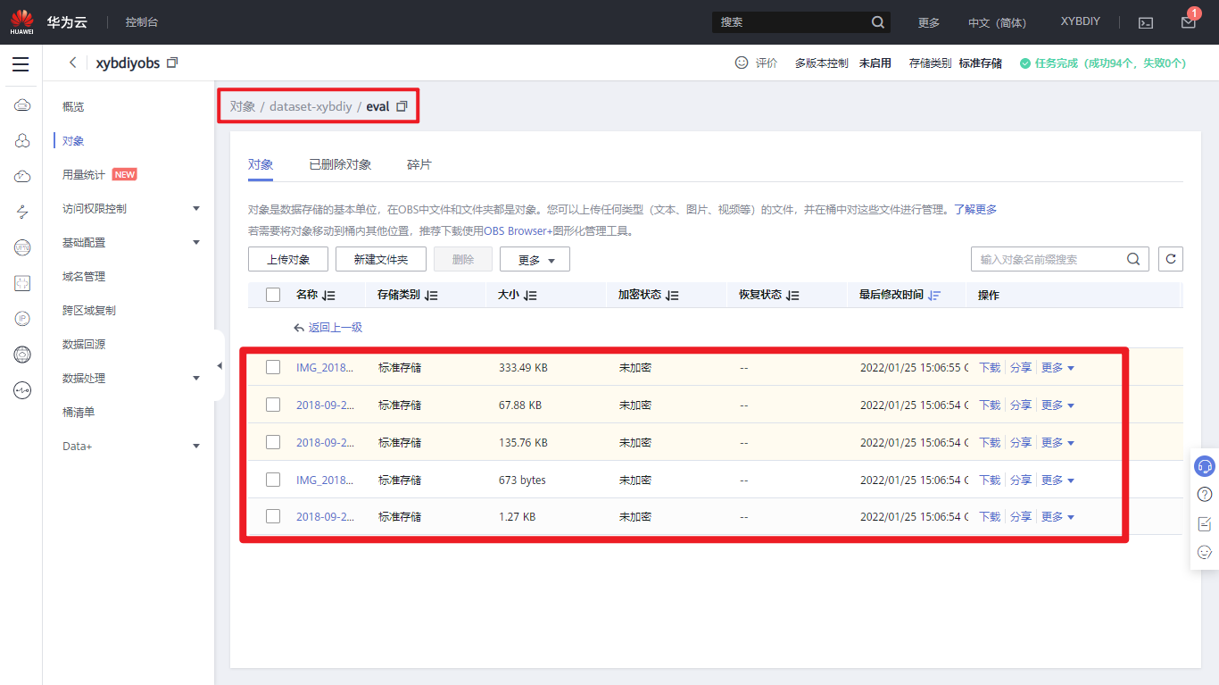The image size is (1219, 685).
Task: Copy bucket name xybdiyobs icon
Action: coord(173,63)
